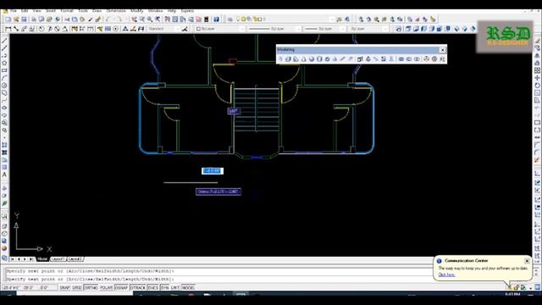Image resolution: width=542 pixels, height=305 pixels.
Task: Toggle ORTHO mode in status bar
Action: tap(91, 288)
